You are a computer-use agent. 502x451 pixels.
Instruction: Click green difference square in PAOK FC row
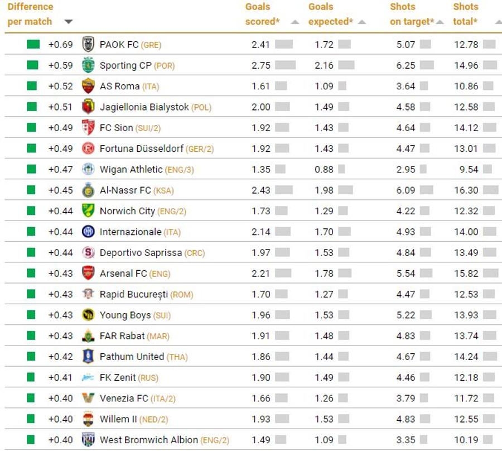(33, 44)
